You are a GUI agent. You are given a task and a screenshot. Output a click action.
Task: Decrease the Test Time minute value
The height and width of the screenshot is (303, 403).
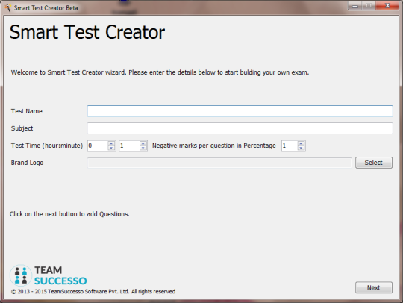click(x=143, y=149)
